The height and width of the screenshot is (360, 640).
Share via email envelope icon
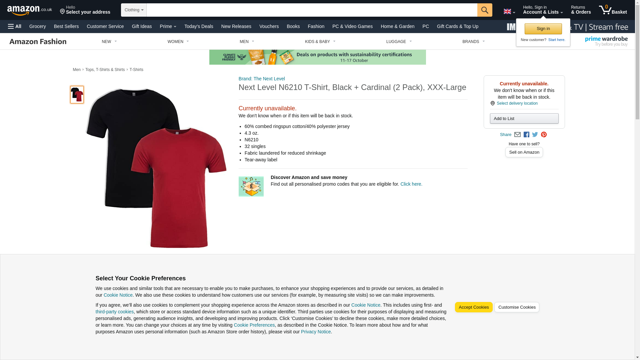tap(517, 135)
